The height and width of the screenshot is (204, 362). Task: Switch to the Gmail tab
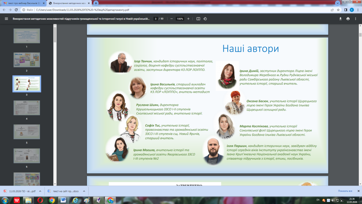click(x=24, y=3)
